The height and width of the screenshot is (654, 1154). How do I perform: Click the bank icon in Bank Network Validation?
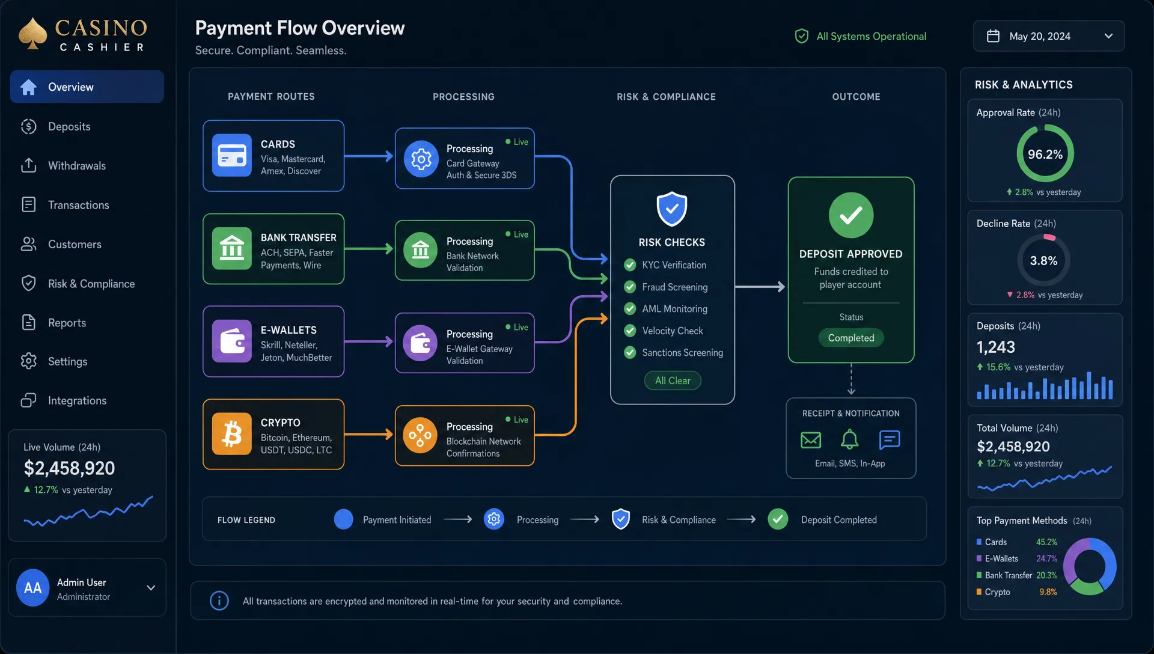pyautogui.click(x=421, y=249)
